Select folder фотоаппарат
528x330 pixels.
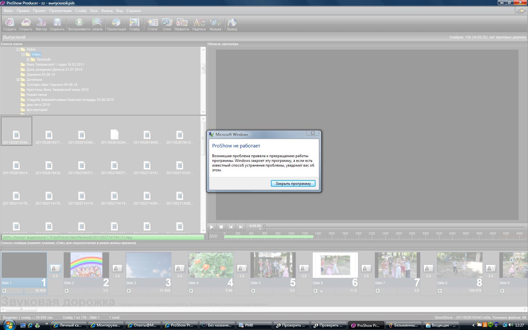point(37,110)
